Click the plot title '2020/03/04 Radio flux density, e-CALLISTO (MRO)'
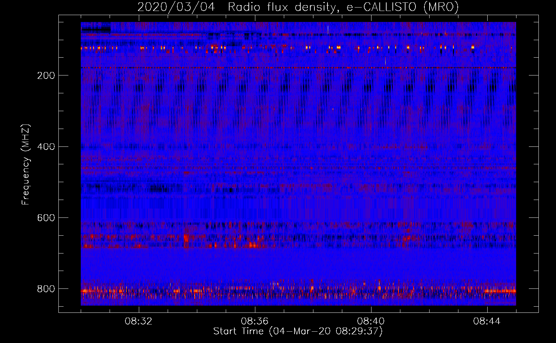This screenshot has width=556, height=343. 298,7
